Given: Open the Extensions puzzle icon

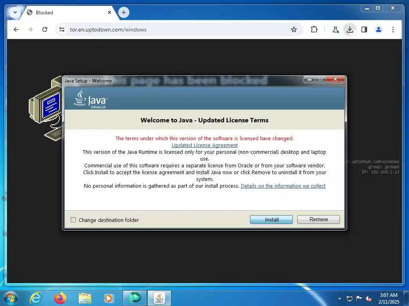Looking at the screenshot, I should pyautogui.click(x=314, y=29).
